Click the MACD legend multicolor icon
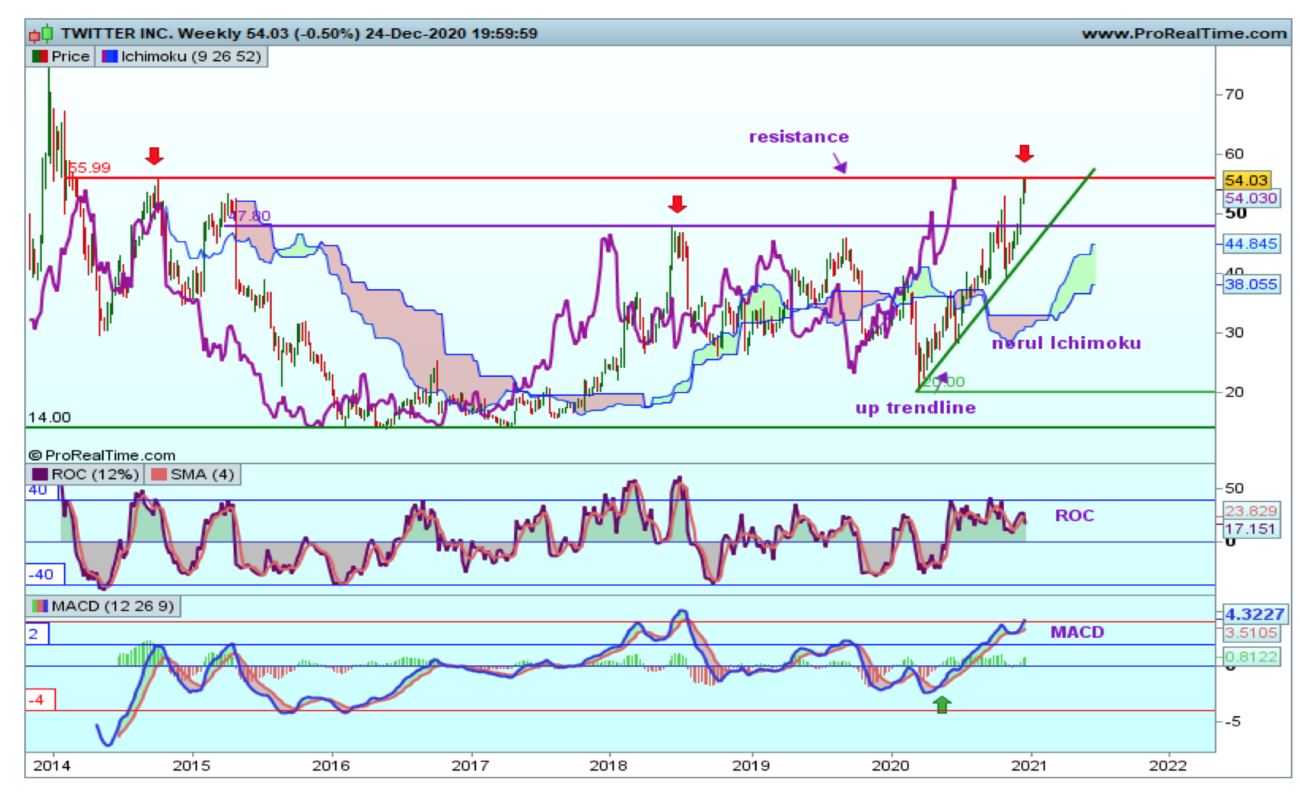Screen dimensions: 1300x798 point(39,605)
